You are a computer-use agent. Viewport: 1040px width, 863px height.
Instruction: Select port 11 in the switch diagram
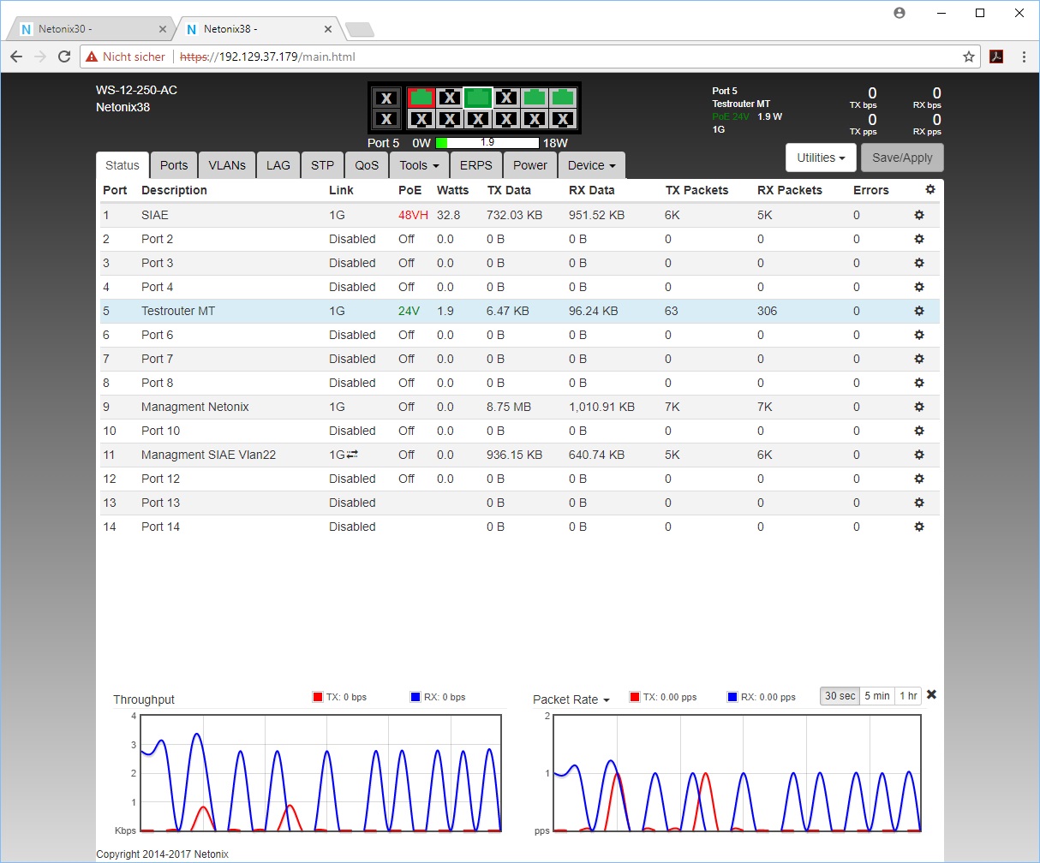pyautogui.click(x=562, y=97)
